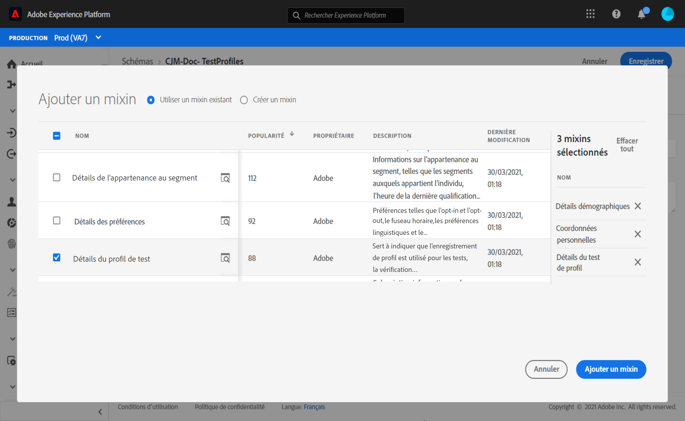Image resolution: width=685 pixels, height=421 pixels.
Task: Select the Créer un mixin radio option
Action: (x=244, y=100)
